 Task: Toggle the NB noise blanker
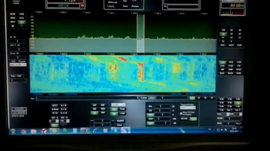coord(94,109)
